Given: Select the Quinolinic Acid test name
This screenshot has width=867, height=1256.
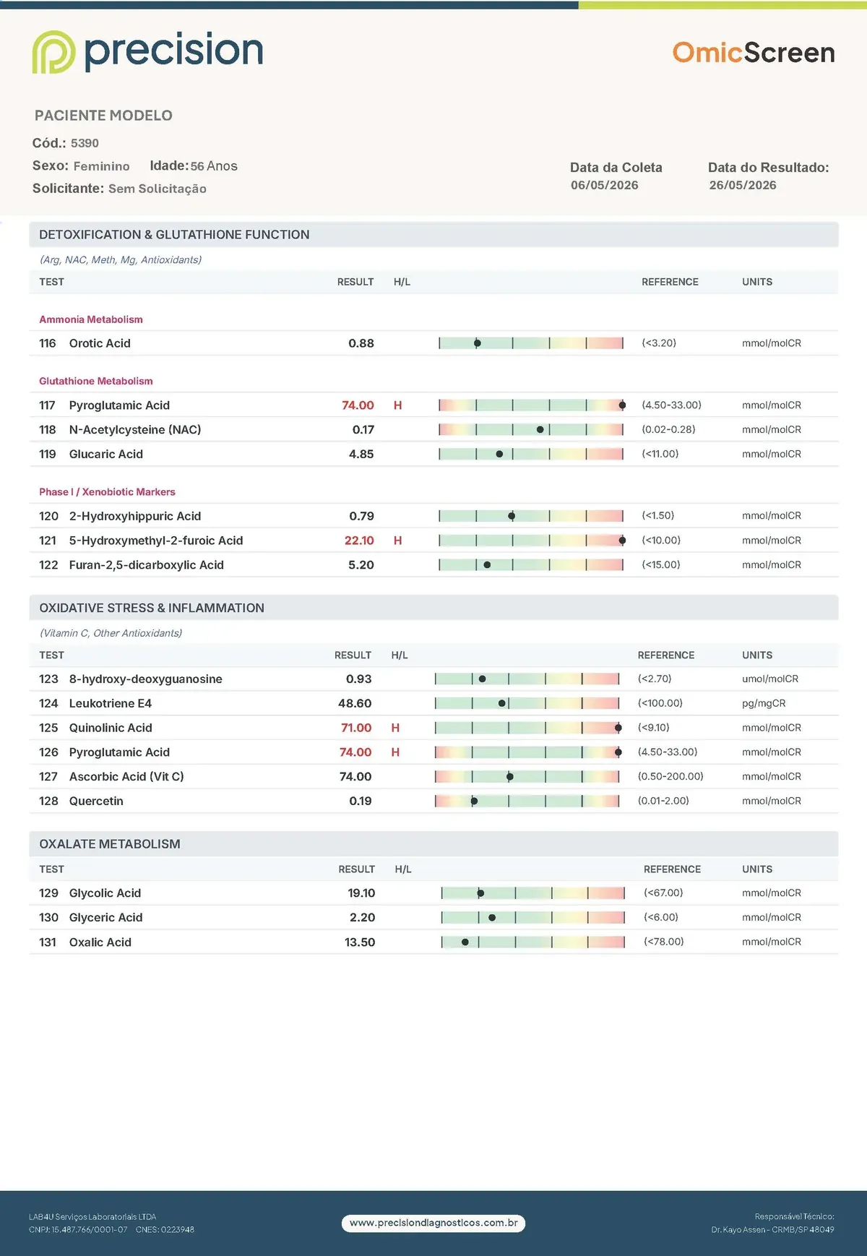Looking at the screenshot, I should pyautogui.click(x=111, y=728).
